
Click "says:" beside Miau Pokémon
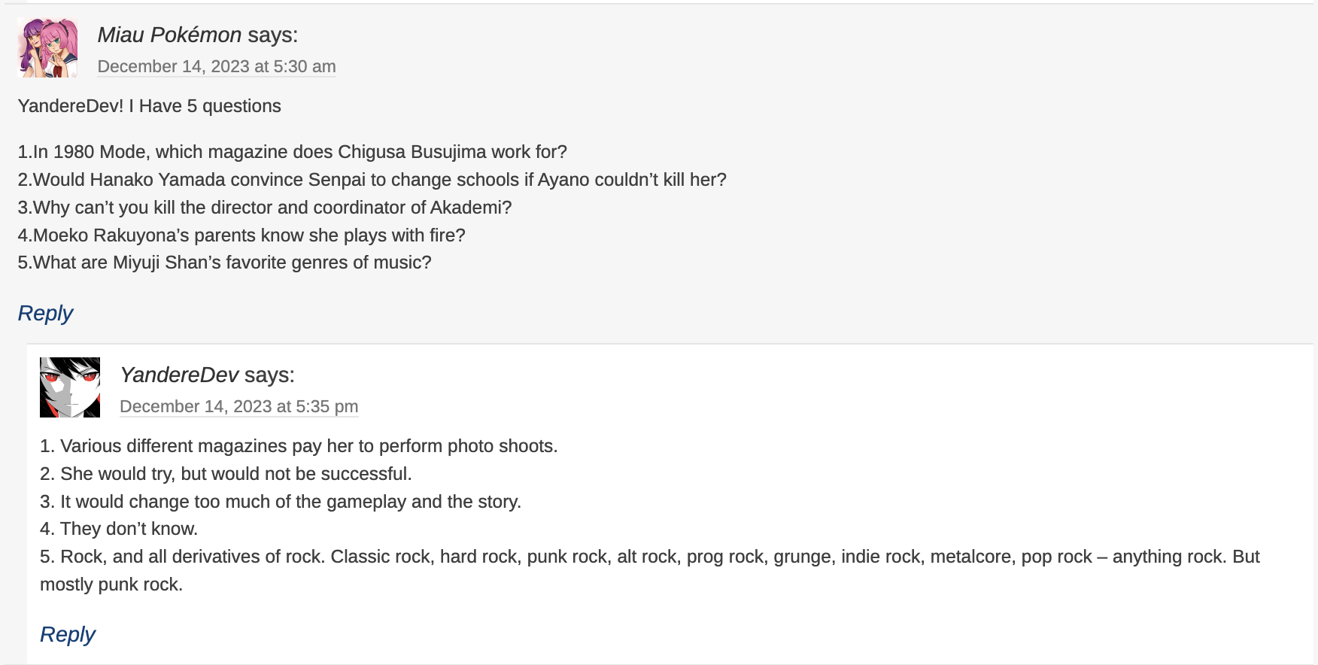(272, 35)
